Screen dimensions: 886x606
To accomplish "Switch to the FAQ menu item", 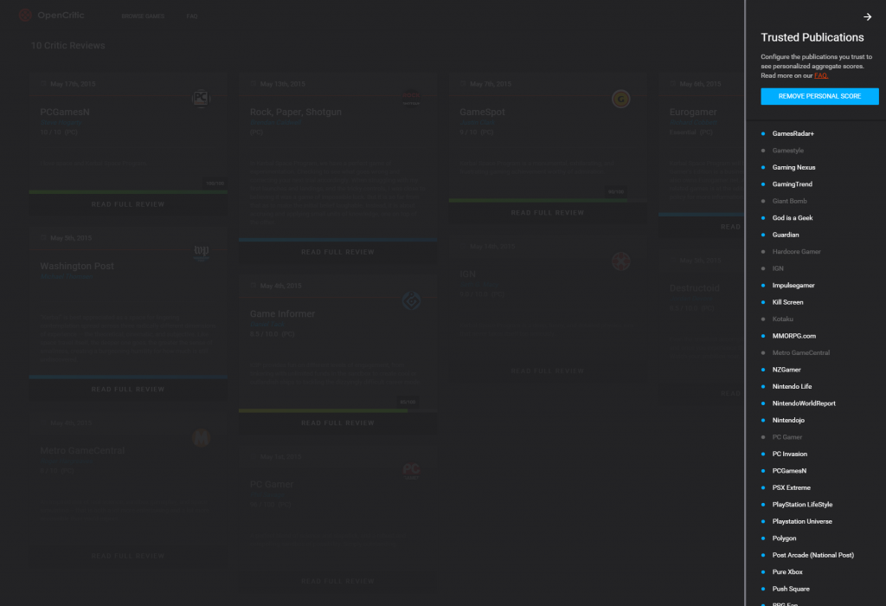I will point(191,16).
